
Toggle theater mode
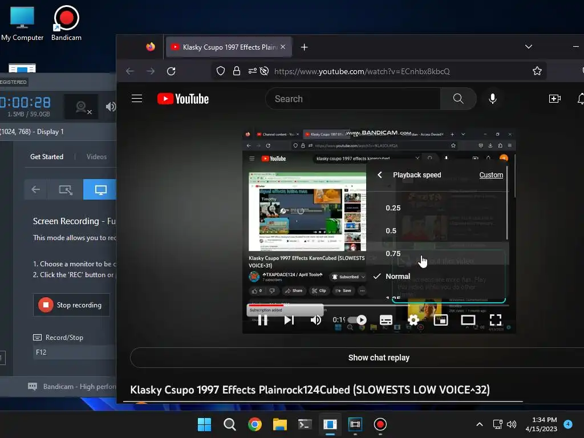point(468,320)
